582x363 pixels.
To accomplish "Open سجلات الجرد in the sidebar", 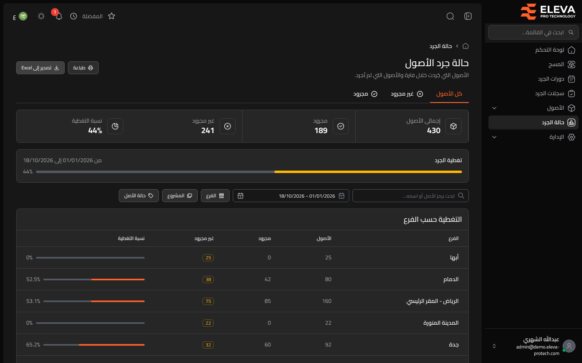I will 533,94.
